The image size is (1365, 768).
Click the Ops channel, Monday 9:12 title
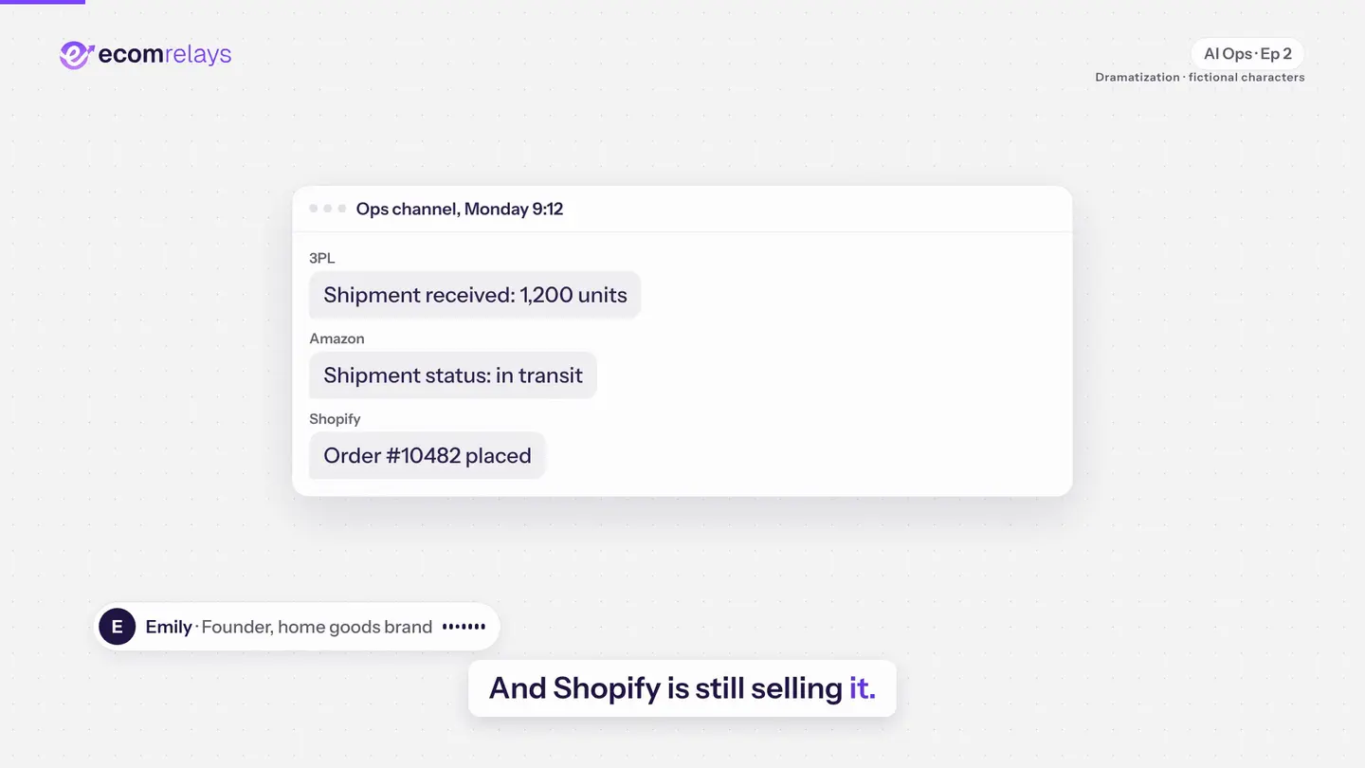[460, 210]
